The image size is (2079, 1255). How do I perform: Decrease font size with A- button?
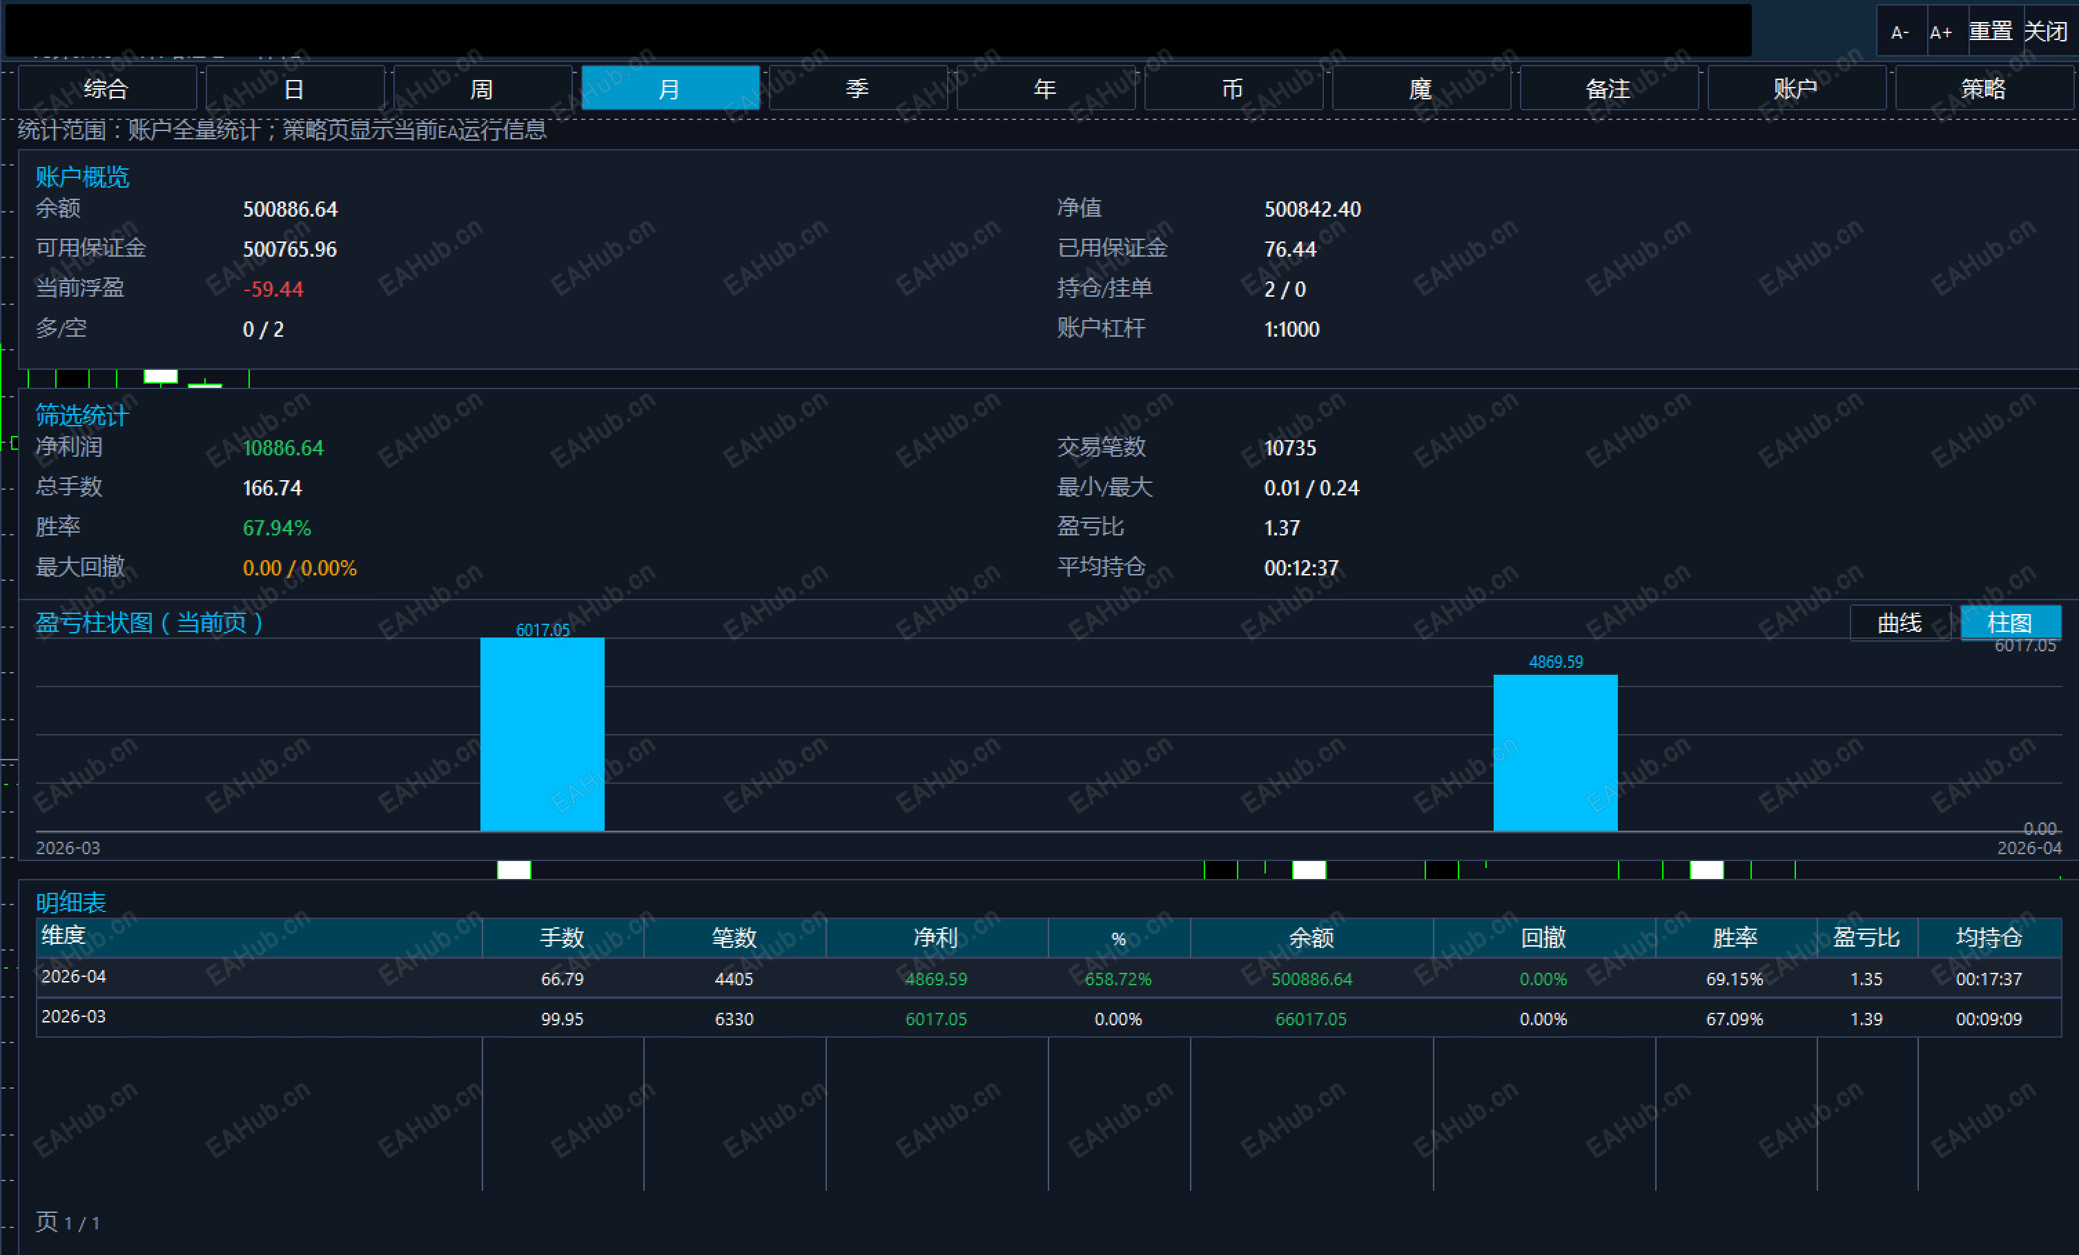click(1900, 32)
